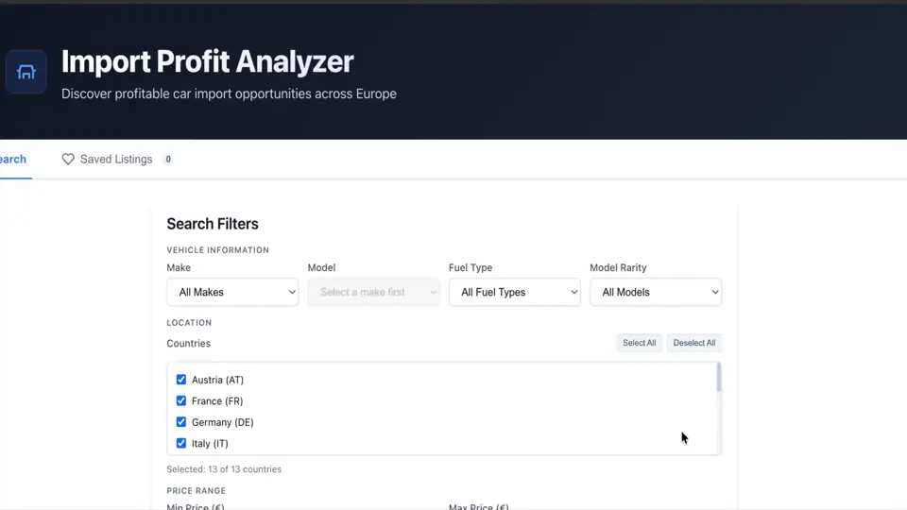Click the Selected 13 of 13 countries text
The height and width of the screenshot is (510, 907).
click(224, 469)
